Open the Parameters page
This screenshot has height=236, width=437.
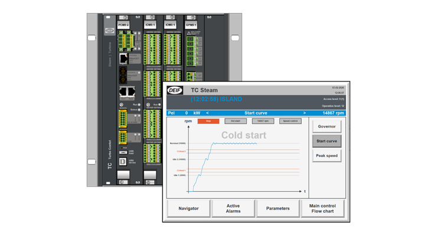pyautogui.click(x=278, y=208)
